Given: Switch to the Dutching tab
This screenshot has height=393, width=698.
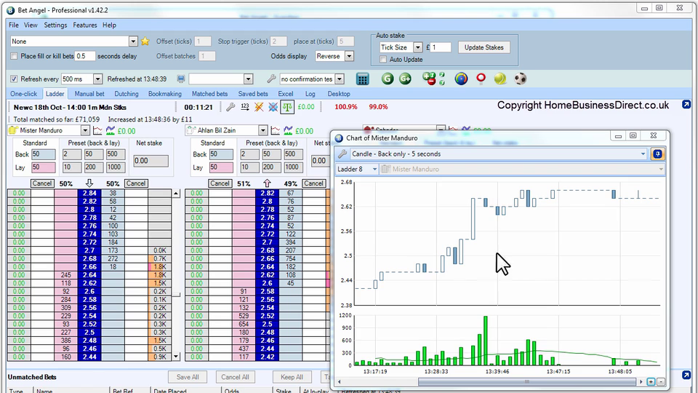Looking at the screenshot, I should [127, 94].
